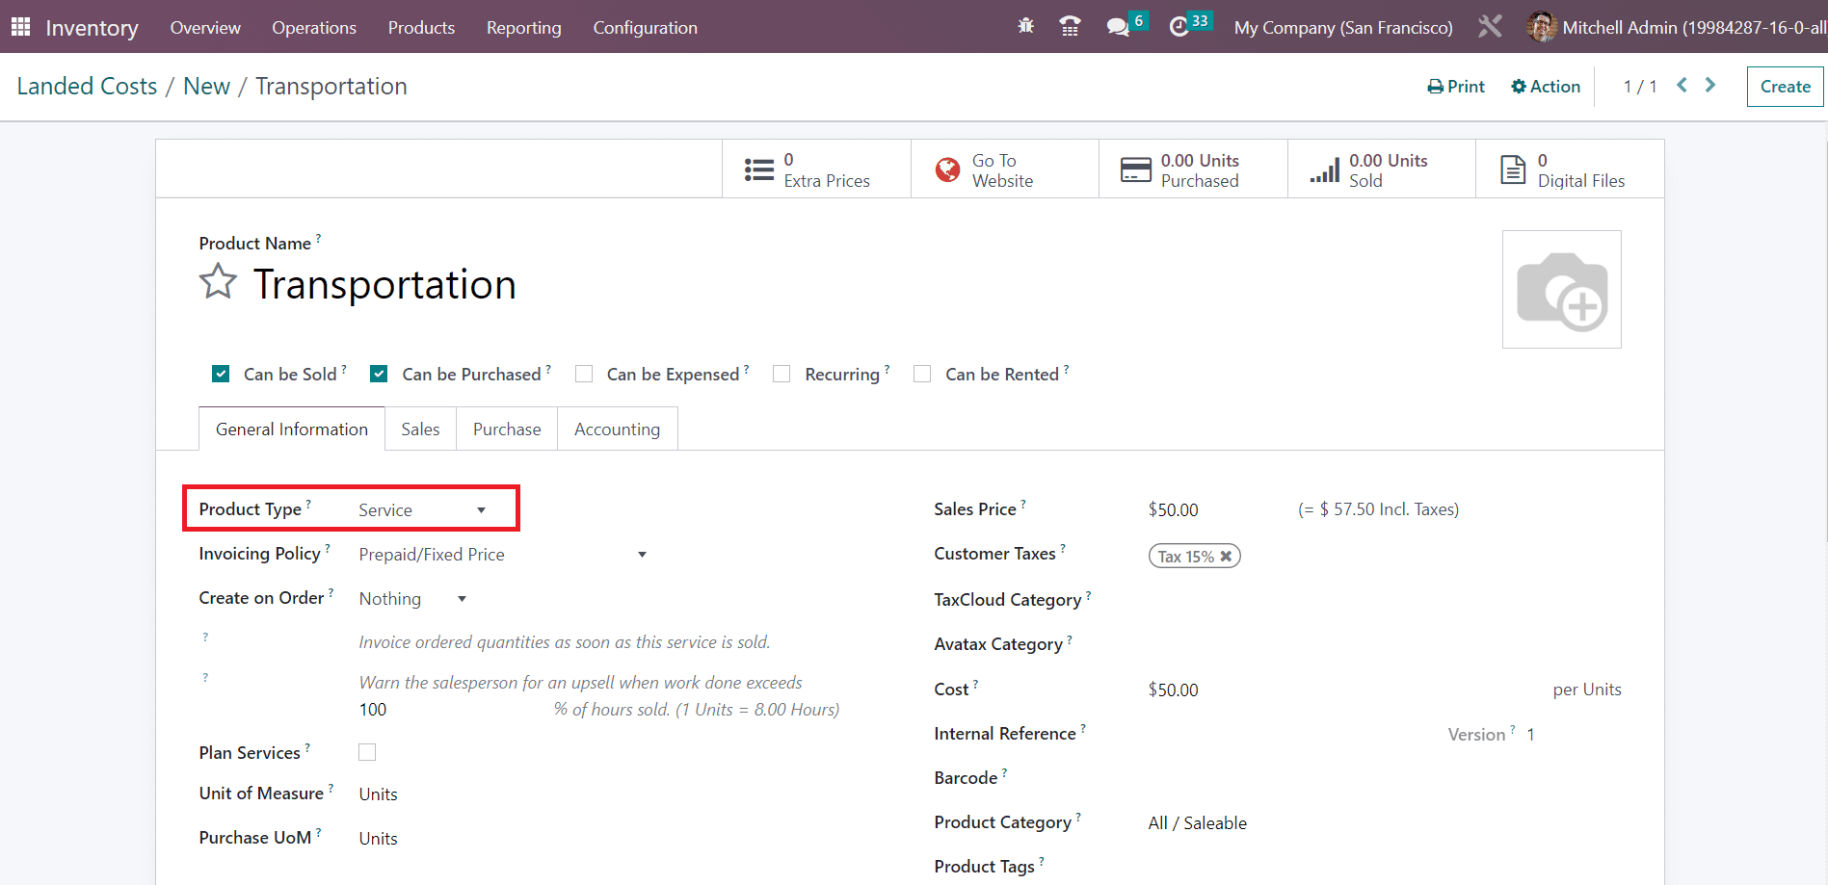The width and height of the screenshot is (1828, 885).
Task: Go to Landed Costs breadcrumb link
Action: [87, 87]
